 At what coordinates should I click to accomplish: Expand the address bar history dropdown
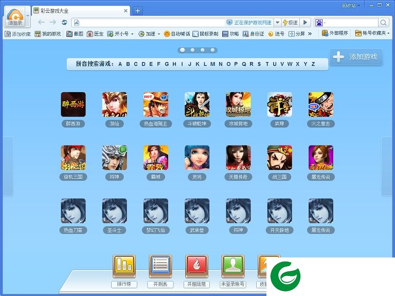click(277, 23)
